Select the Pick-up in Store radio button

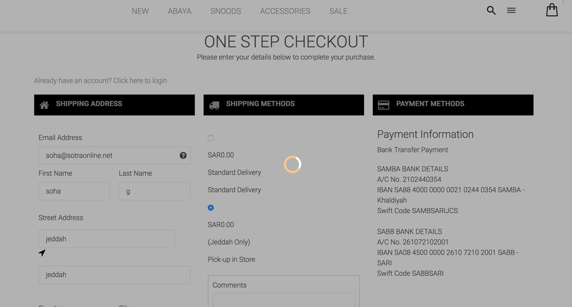pos(211,207)
